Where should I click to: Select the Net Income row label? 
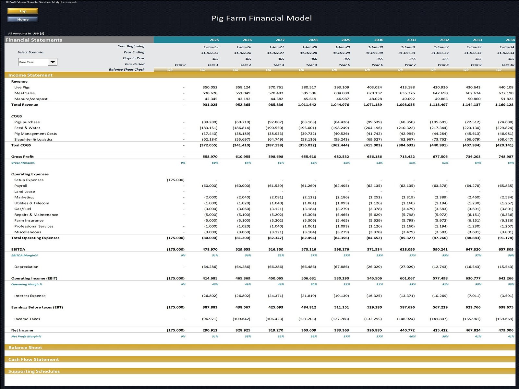click(x=22, y=330)
